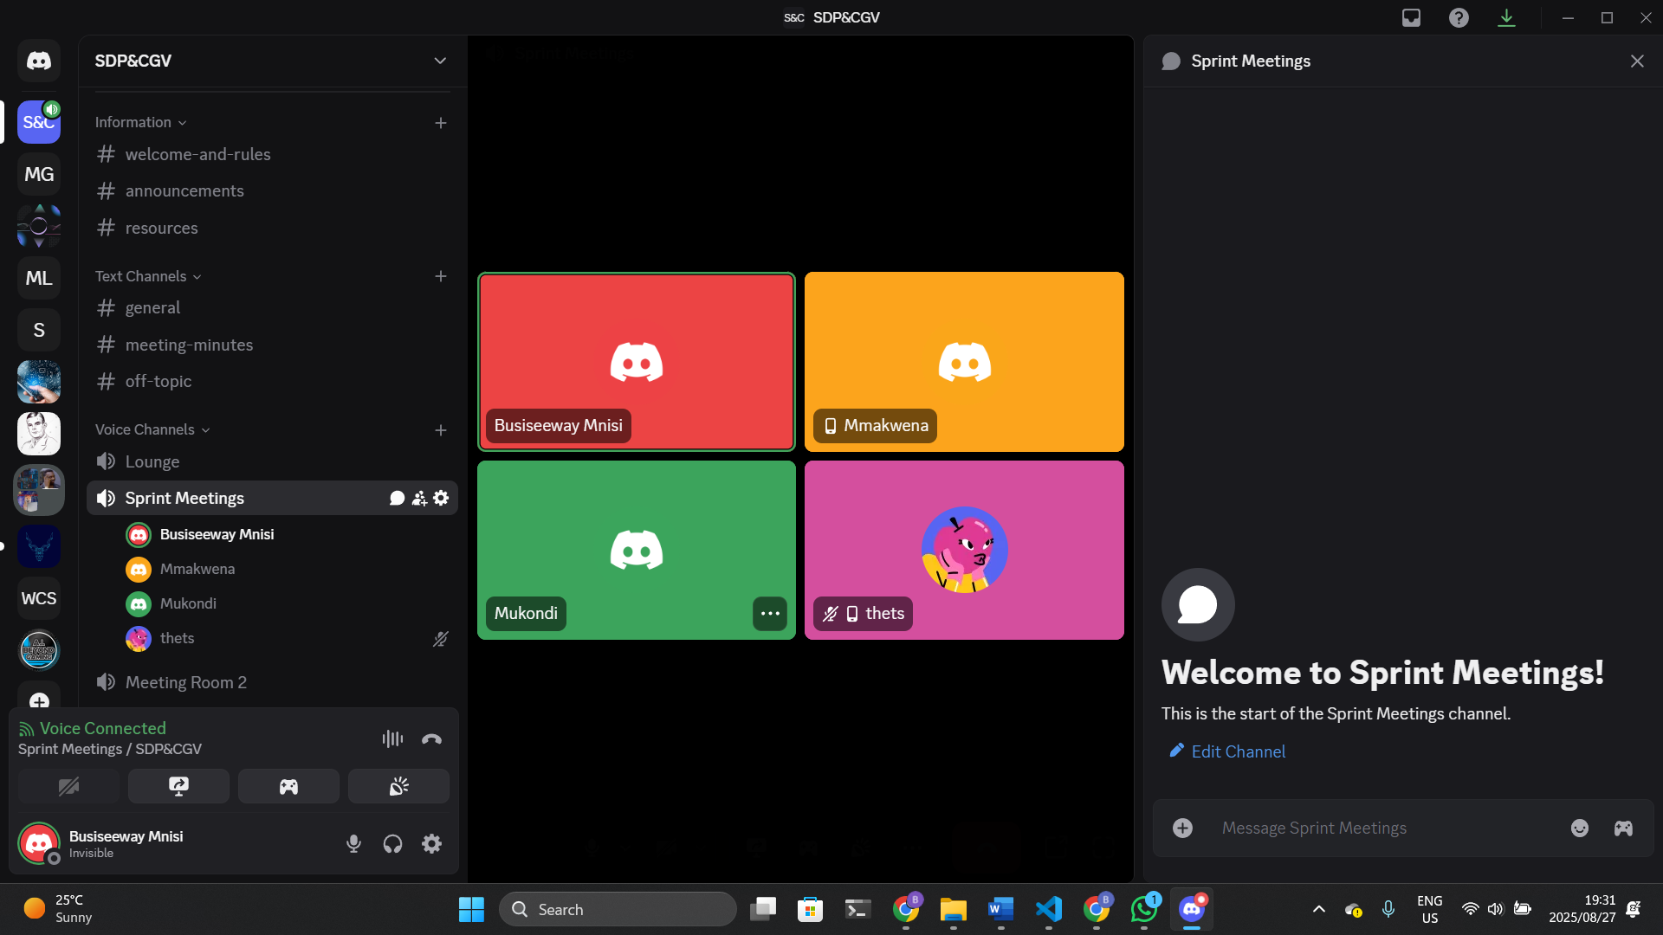Image resolution: width=1663 pixels, height=935 pixels.
Task: Open off-topic channel
Action: point(272,381)
